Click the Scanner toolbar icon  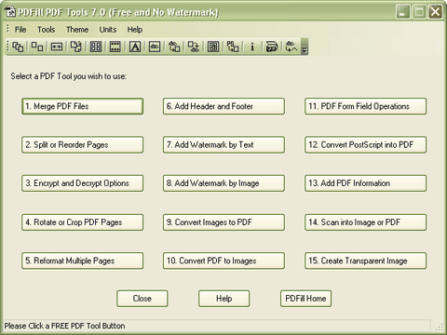[x=272, y=47]
